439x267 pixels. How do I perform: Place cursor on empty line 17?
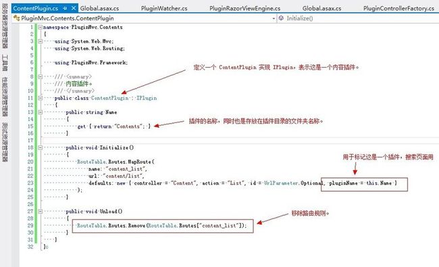point(241,141)
